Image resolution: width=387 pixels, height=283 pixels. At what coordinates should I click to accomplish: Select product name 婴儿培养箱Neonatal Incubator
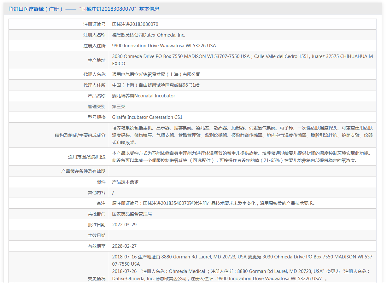[x=144, y=96]
